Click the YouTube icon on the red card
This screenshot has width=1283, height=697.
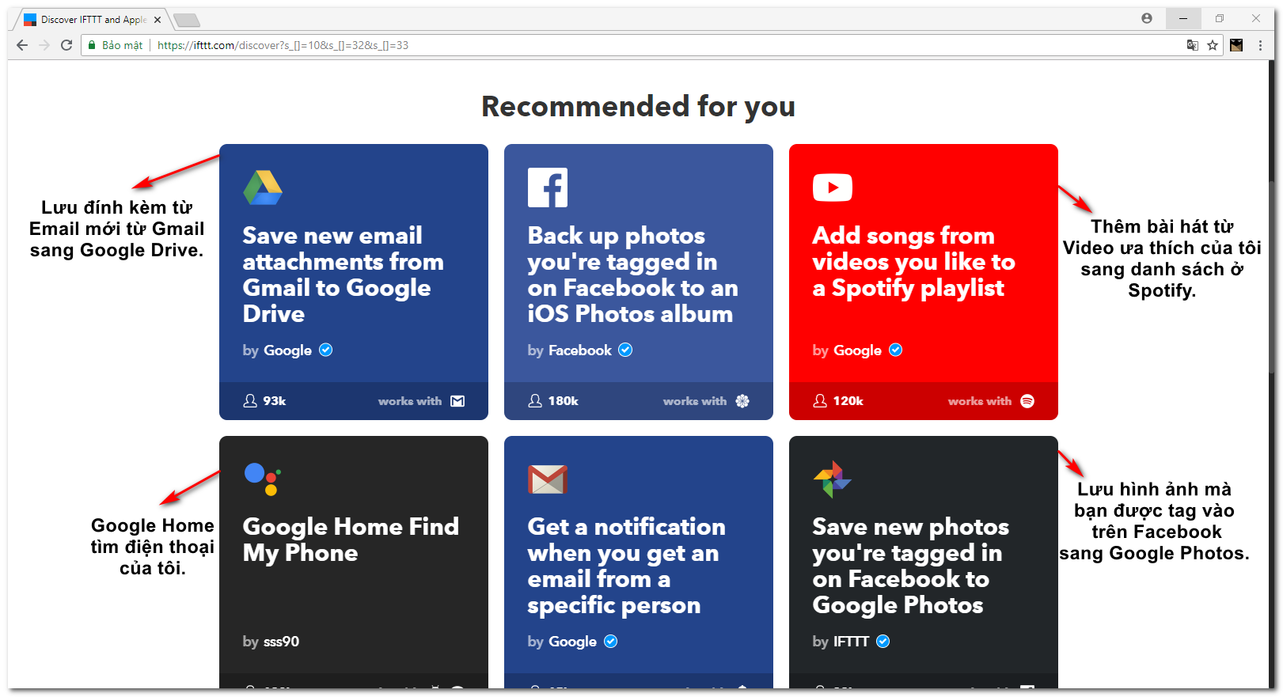click(833, 188)
